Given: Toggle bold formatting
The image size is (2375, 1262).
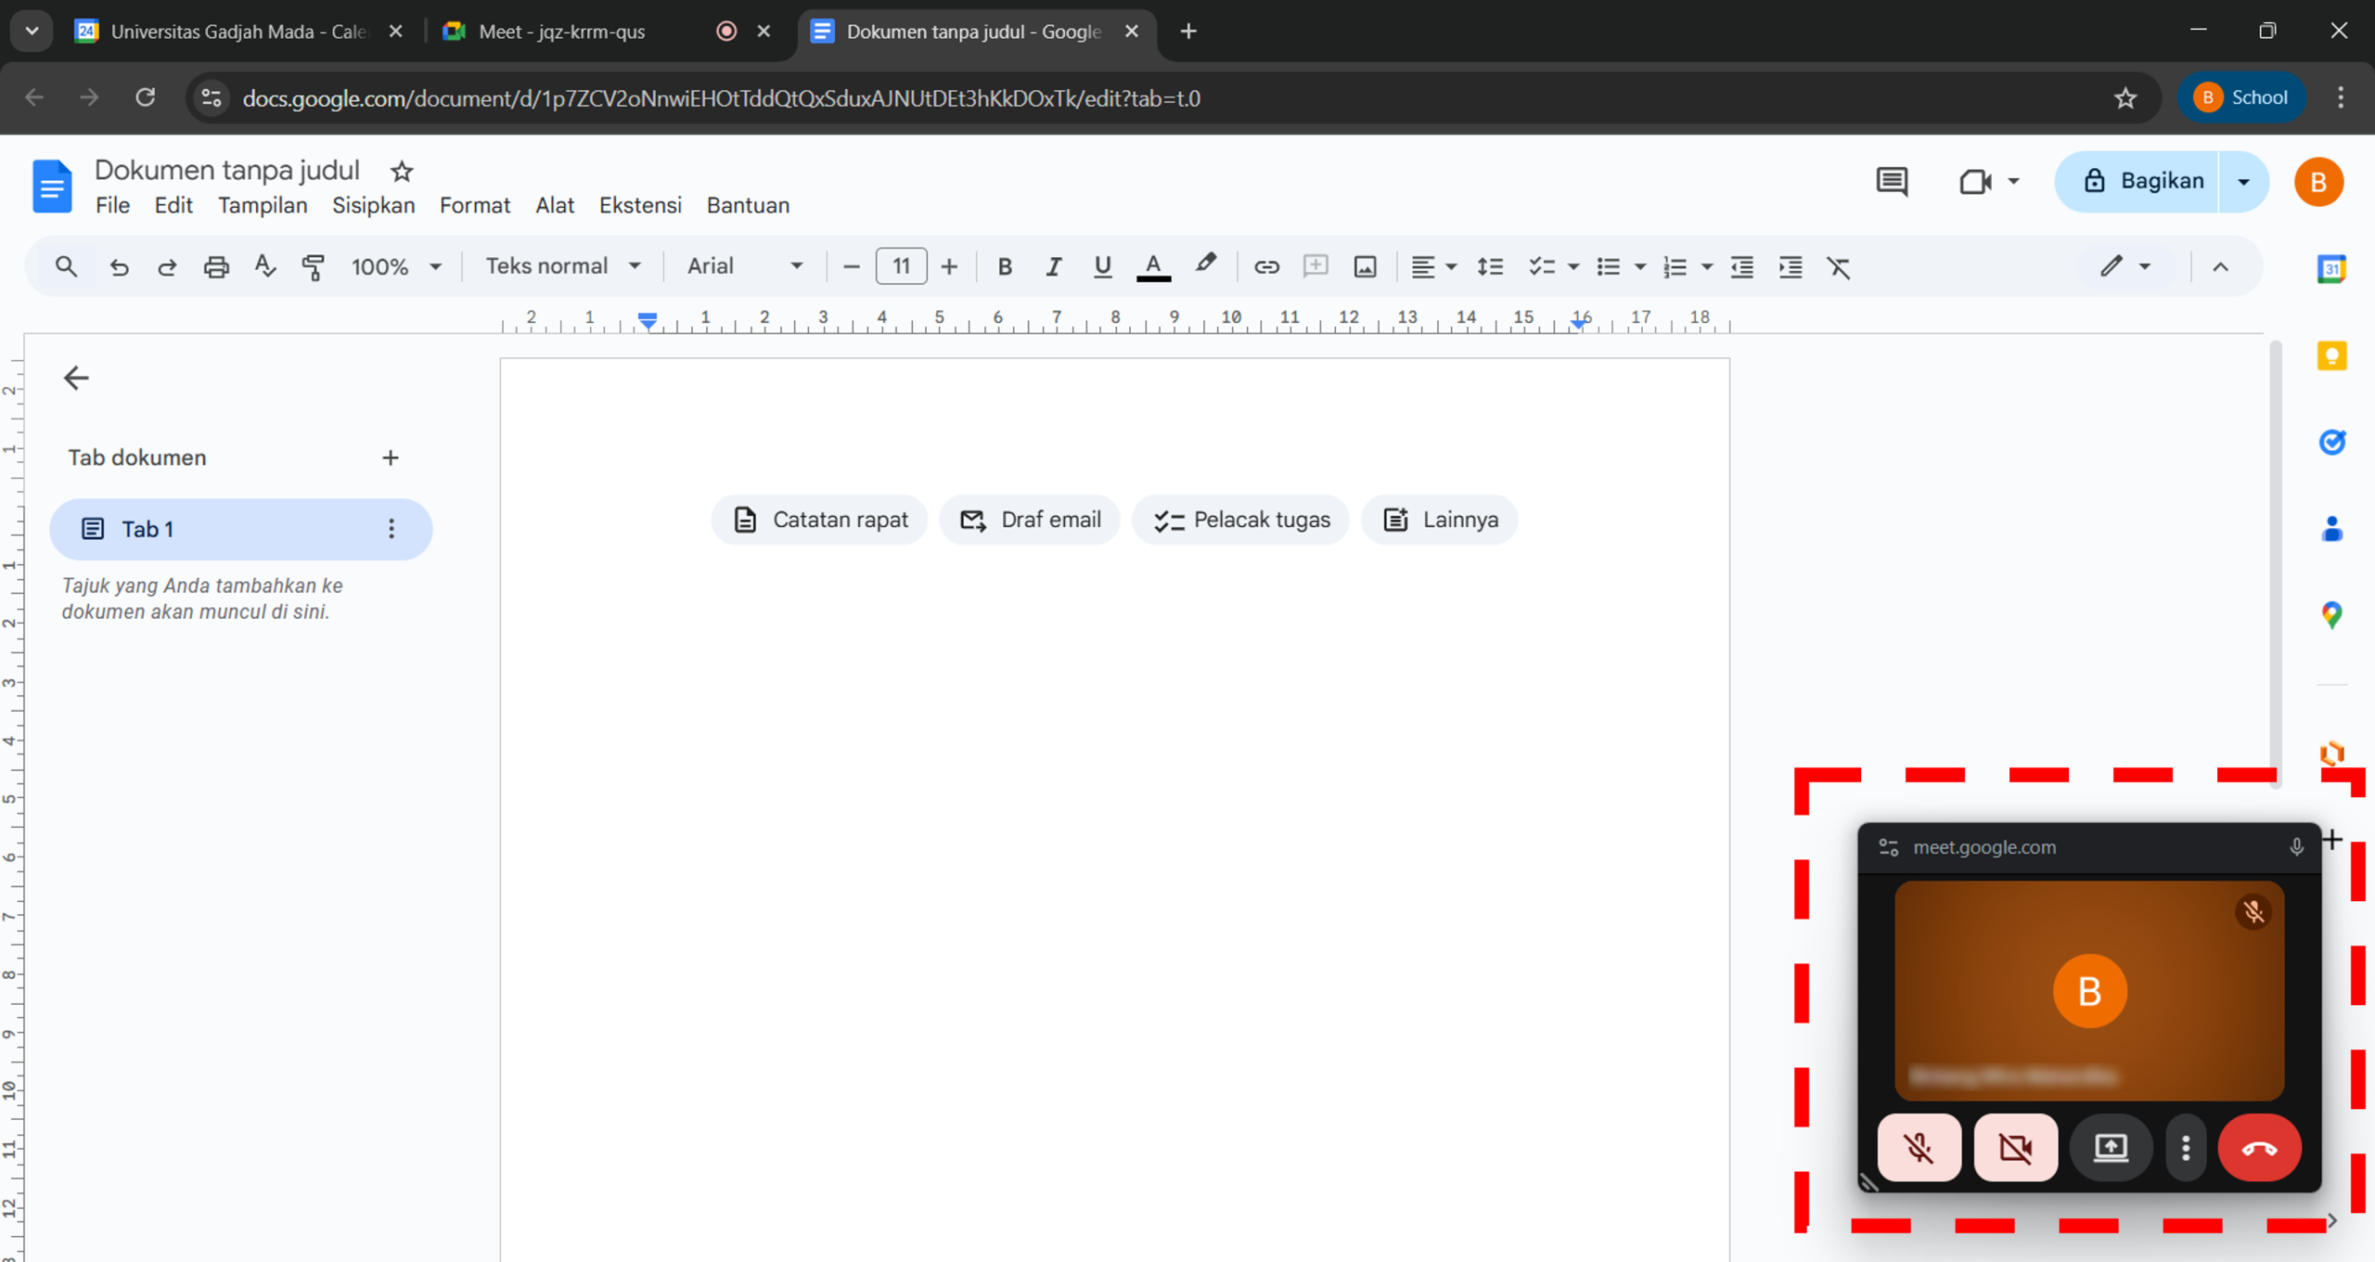Looking at the screenshot, I should click(1004, 267).
